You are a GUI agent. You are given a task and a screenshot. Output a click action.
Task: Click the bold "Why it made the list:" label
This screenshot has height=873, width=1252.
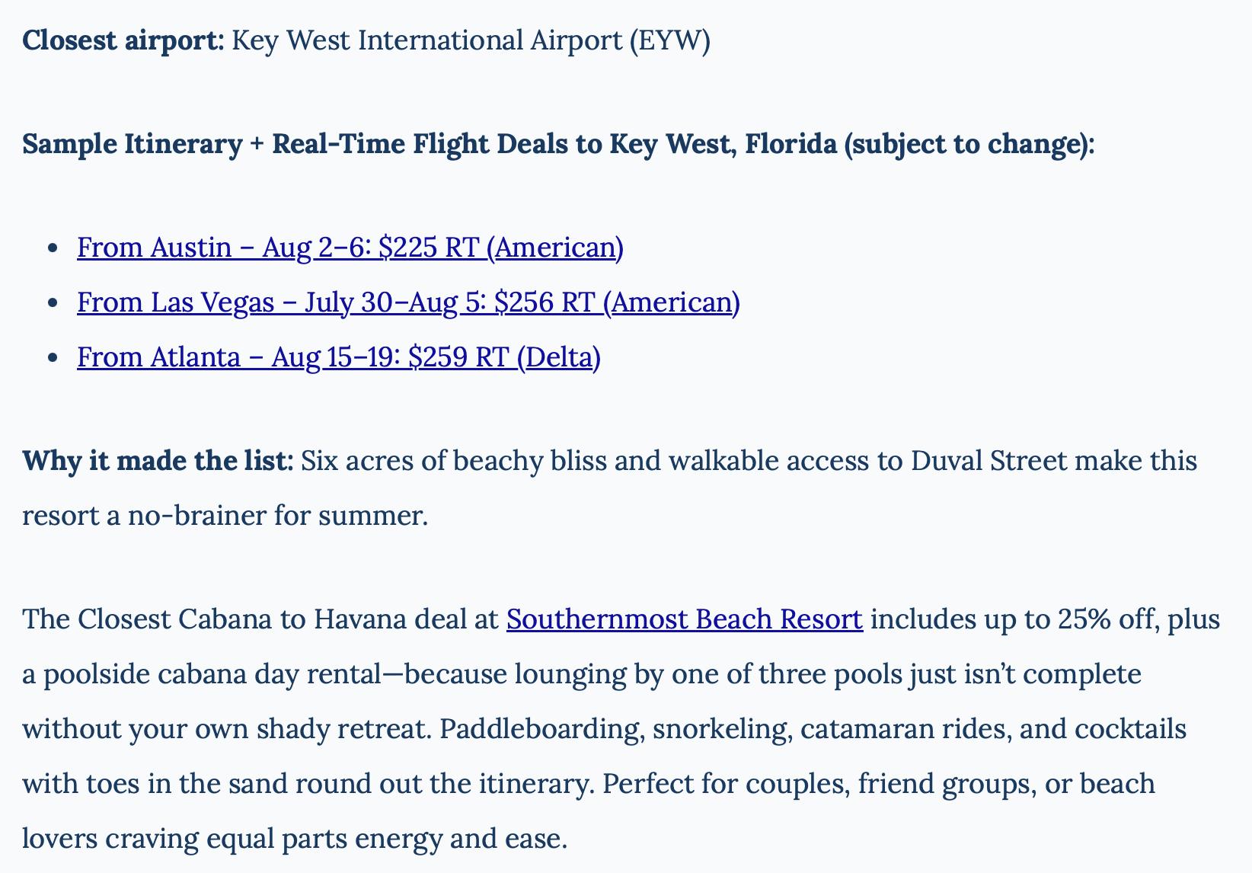157,461
